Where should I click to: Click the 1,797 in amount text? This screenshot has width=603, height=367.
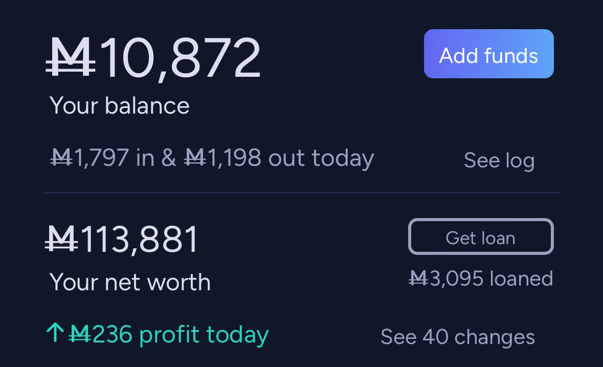[114, 158]
